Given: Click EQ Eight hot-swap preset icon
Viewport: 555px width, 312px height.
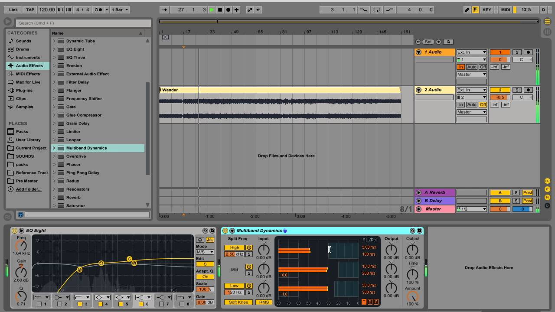Looking at the screenshot, I should (205, 231).
